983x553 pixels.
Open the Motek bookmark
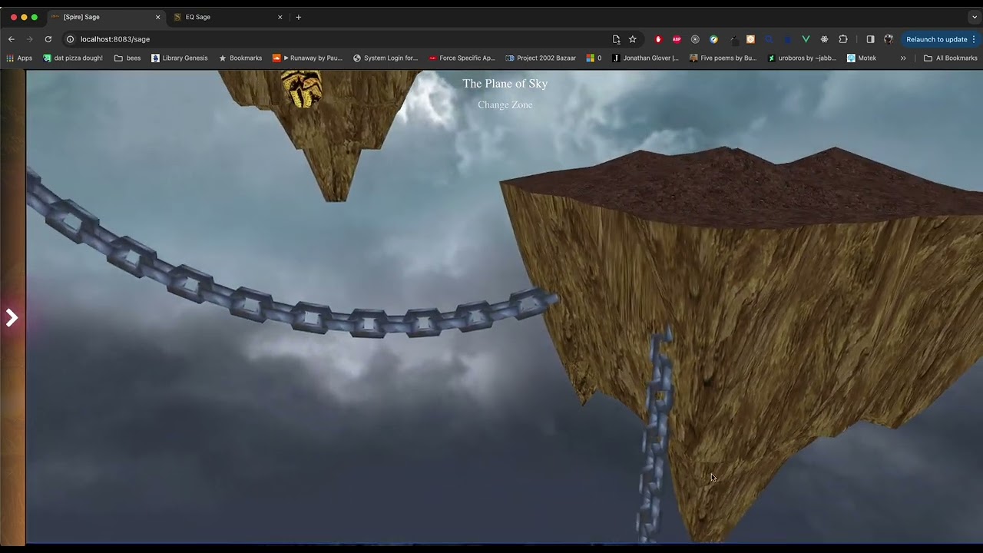(862, 58)
